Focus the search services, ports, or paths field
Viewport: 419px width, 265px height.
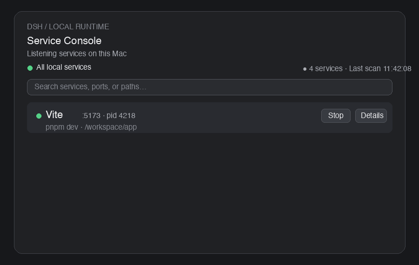click(209, 87)
